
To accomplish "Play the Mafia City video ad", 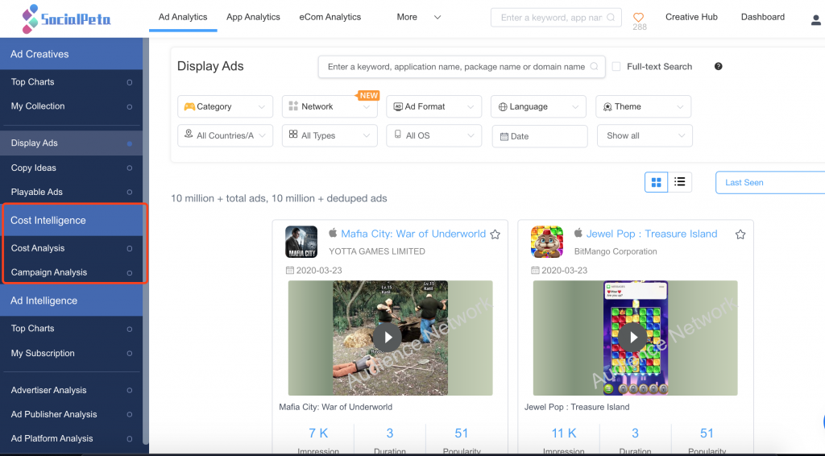I will coord(388,337).
